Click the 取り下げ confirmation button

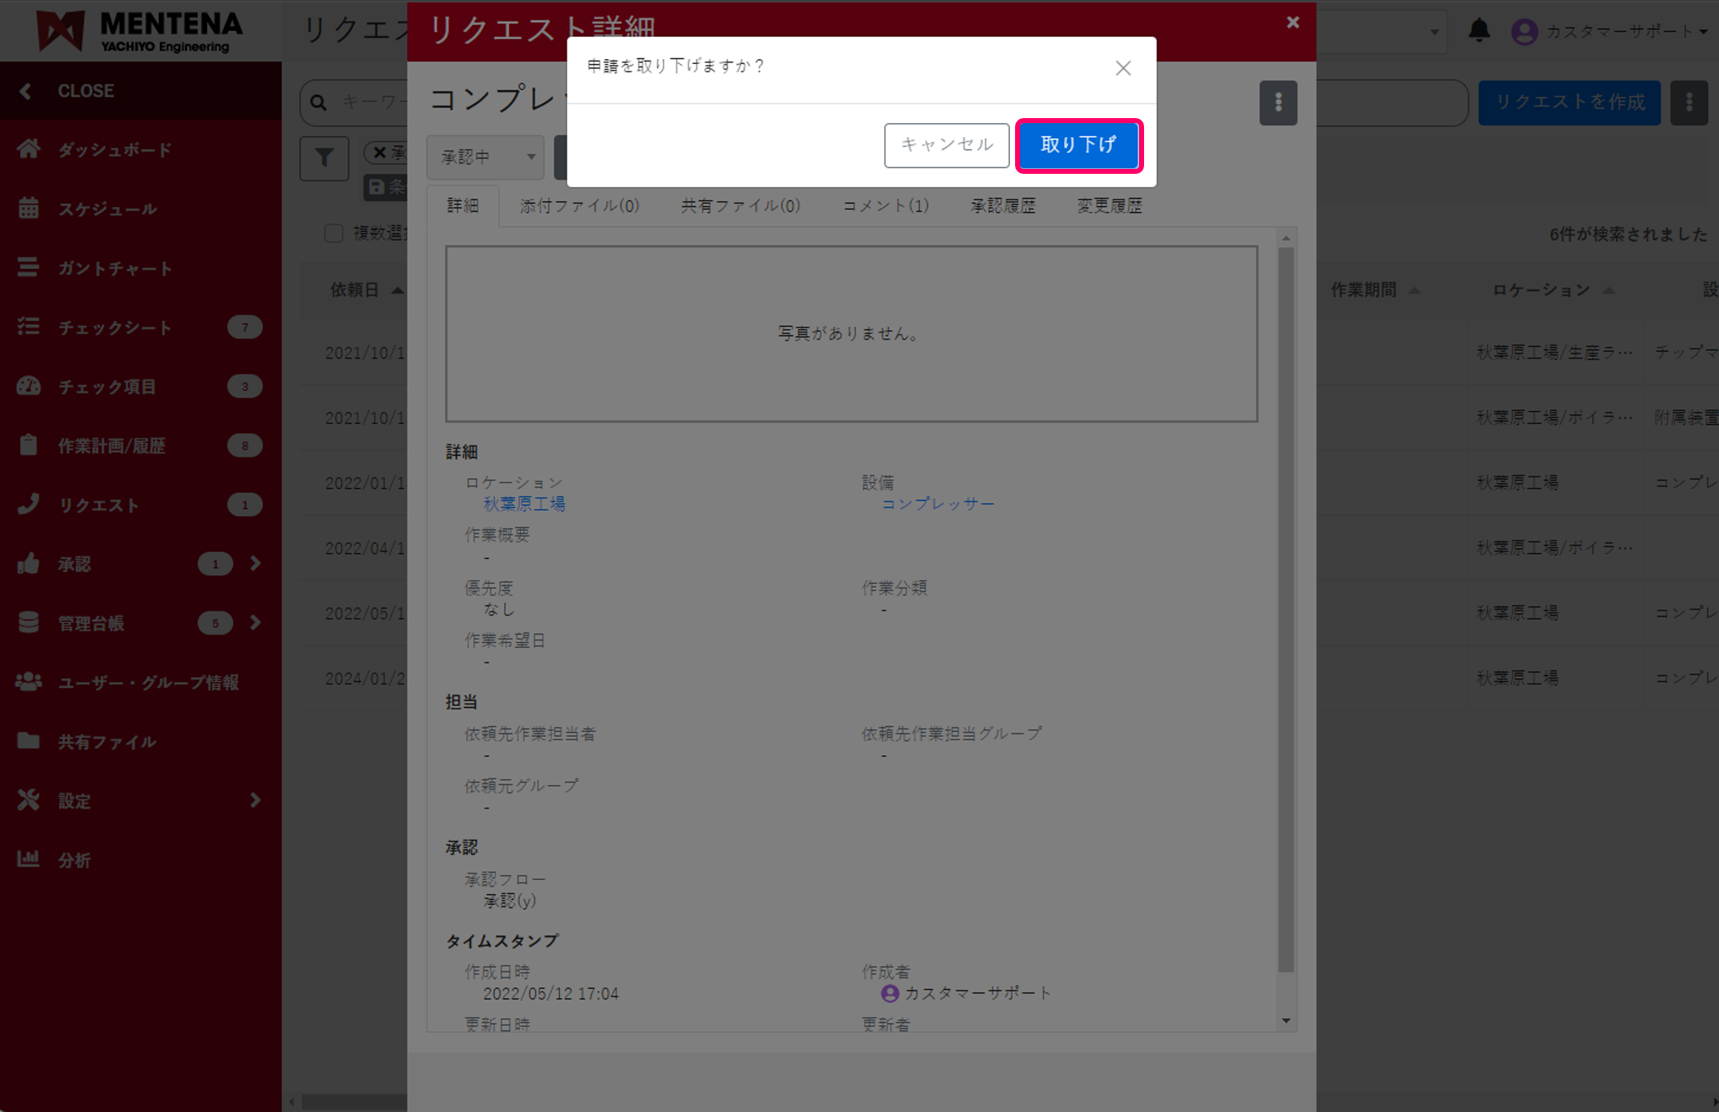point(1078,145)
